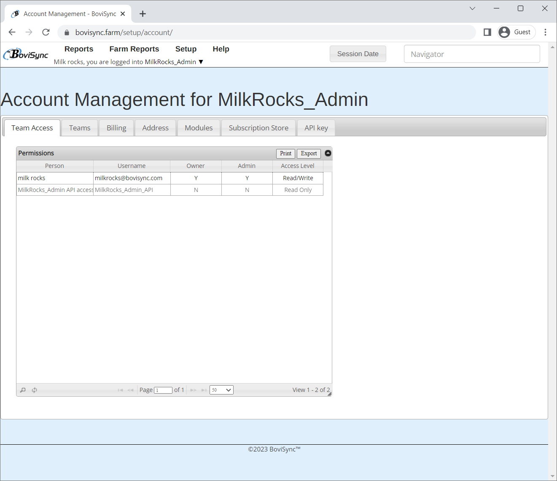Click the MilkRocks_Admin_API username cell

[x=132, y=190]
